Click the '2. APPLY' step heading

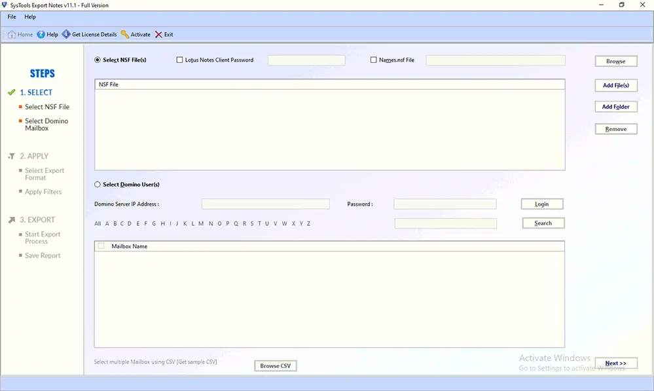[34, 156]
